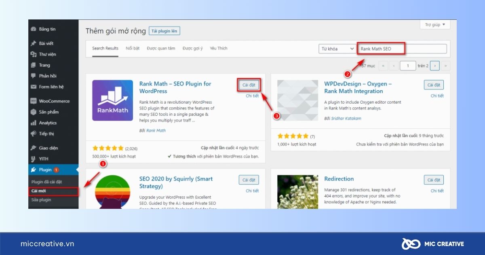Click Rank Math five-star rating
This screenshot has height=255, width=485.
click(x=108, y=148)
